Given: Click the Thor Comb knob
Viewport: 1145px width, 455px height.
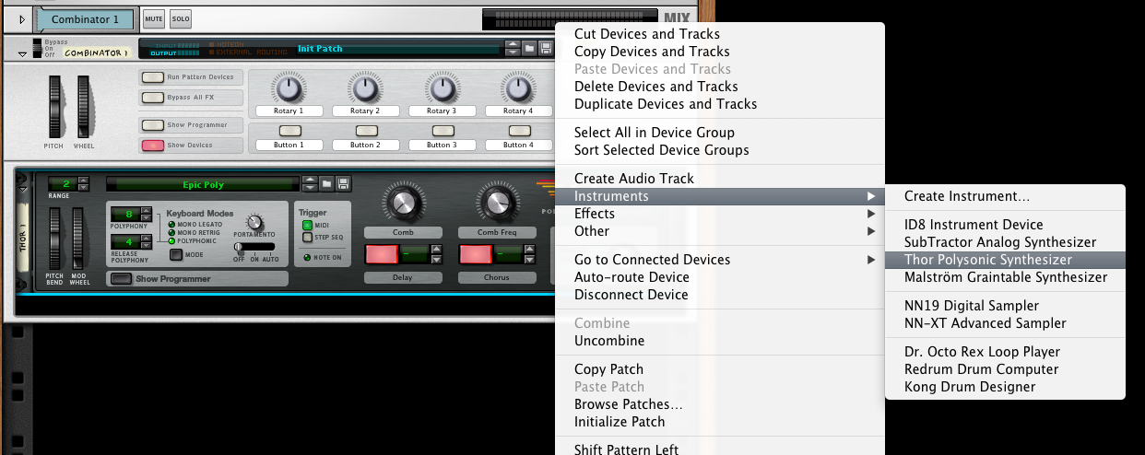Looking at the screenshot, I should click(x=403, y=203).
